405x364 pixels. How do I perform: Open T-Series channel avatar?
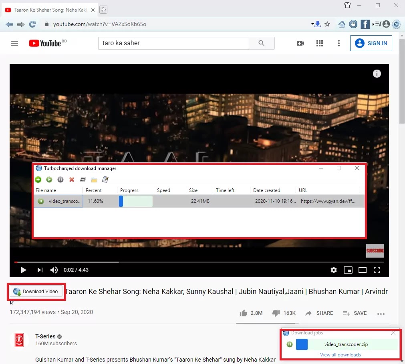(19, 340)
